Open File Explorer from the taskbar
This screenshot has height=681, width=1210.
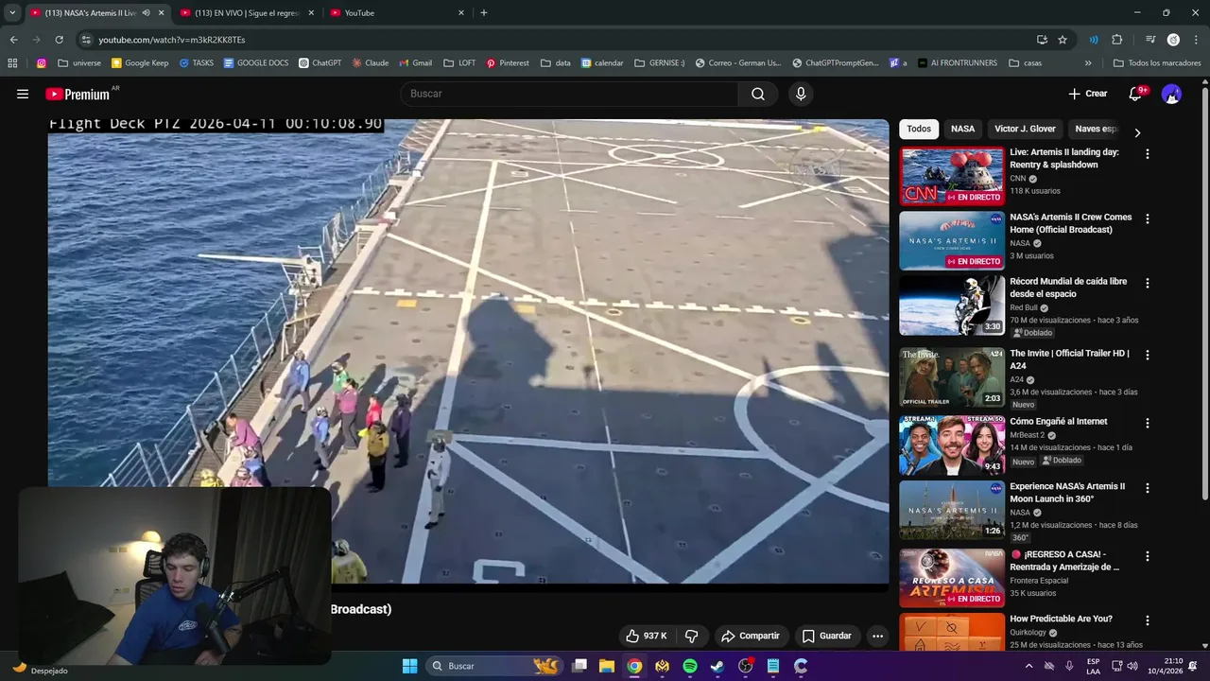point(607,666)
